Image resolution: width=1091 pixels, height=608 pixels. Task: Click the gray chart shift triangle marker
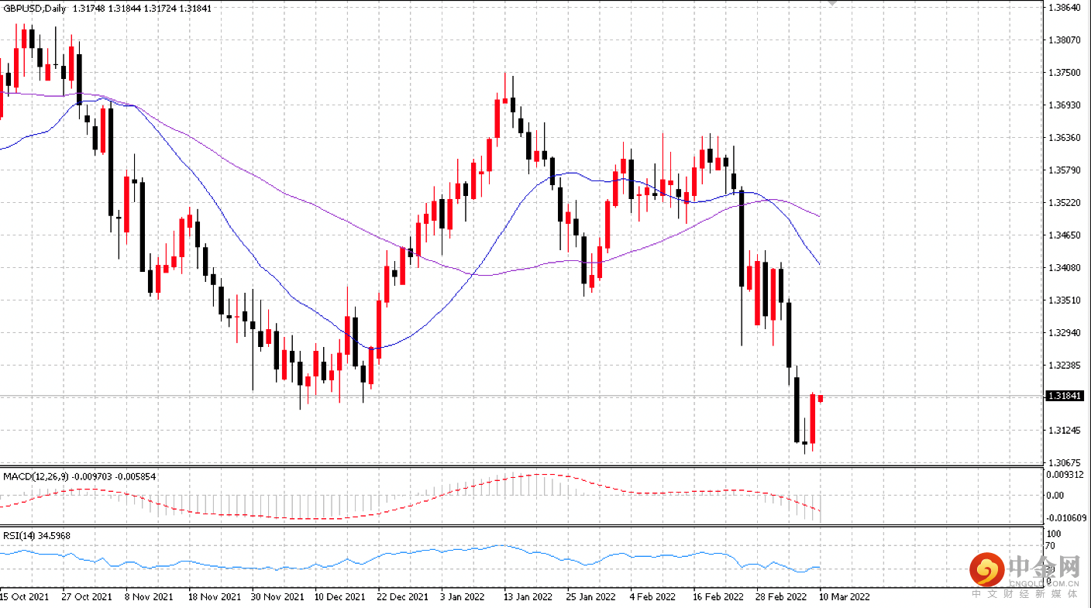[x=834, y=3]
